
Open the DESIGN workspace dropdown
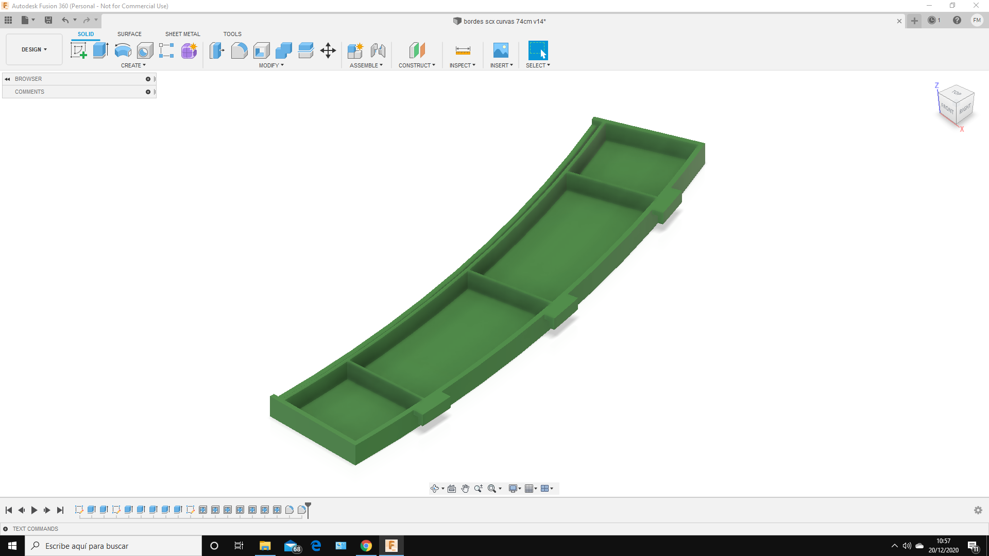tap(33, 49)
